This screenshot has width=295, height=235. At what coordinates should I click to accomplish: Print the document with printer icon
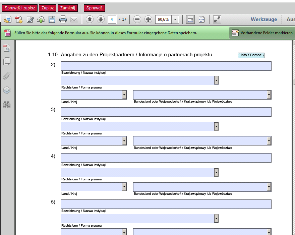click(x=63, y=19)
